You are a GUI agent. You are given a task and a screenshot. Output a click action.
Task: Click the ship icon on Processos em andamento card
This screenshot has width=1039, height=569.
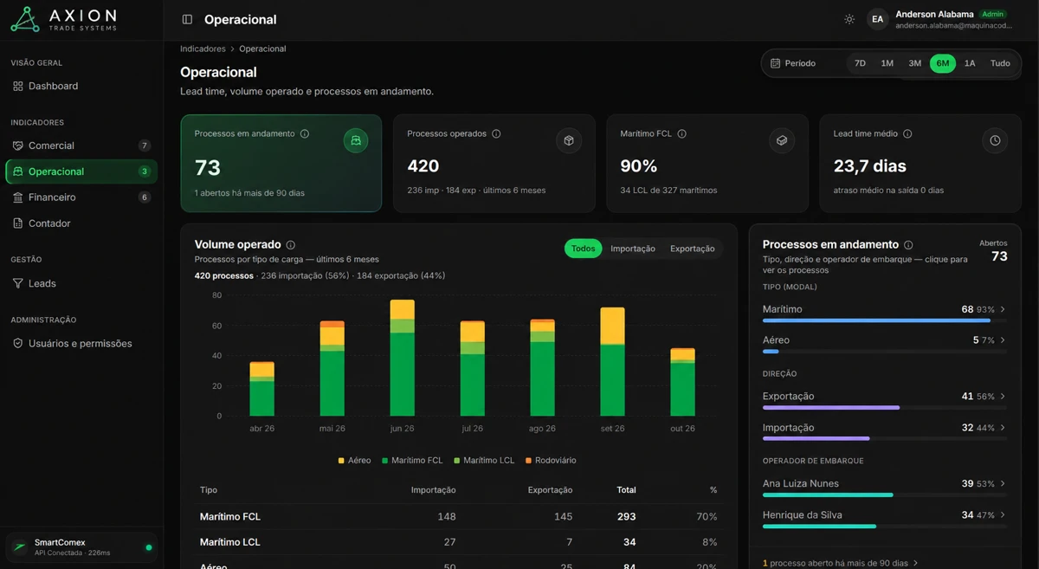point(356,140)
